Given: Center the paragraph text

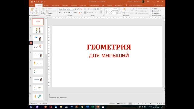Looking at the screenshot, I should (x=88, y=12).
